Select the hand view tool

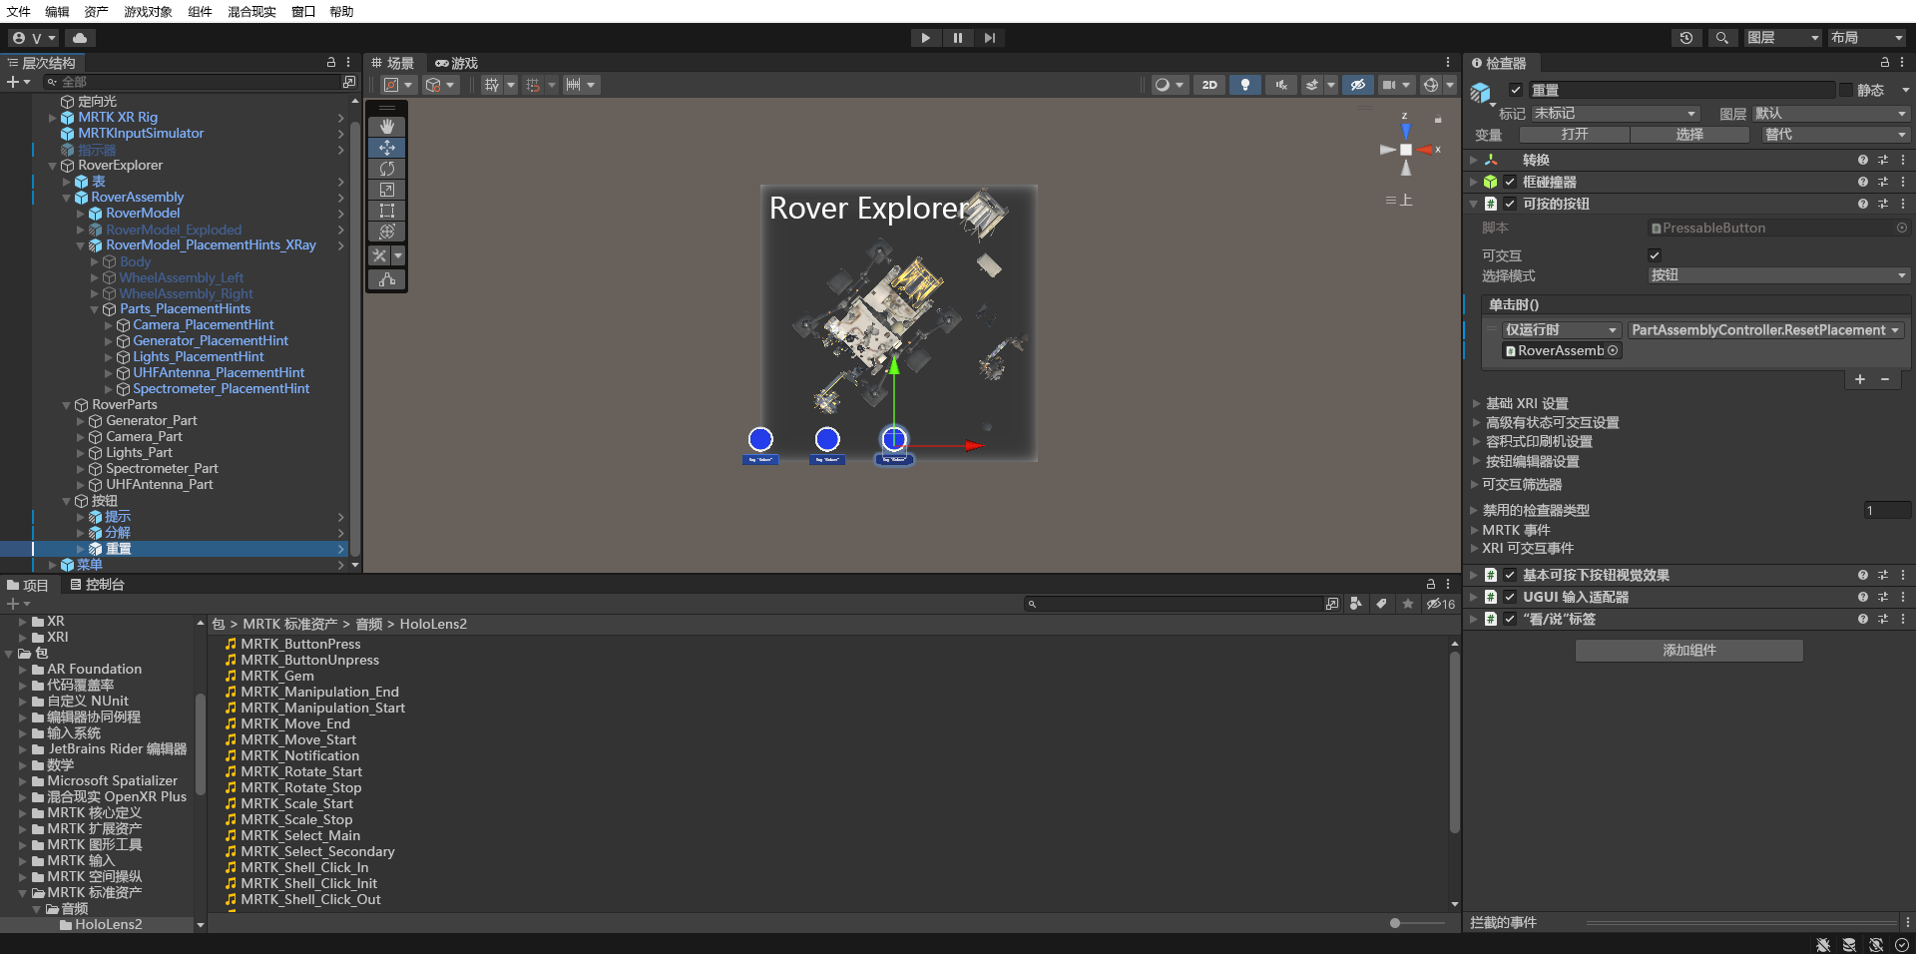tap(386, 127)
